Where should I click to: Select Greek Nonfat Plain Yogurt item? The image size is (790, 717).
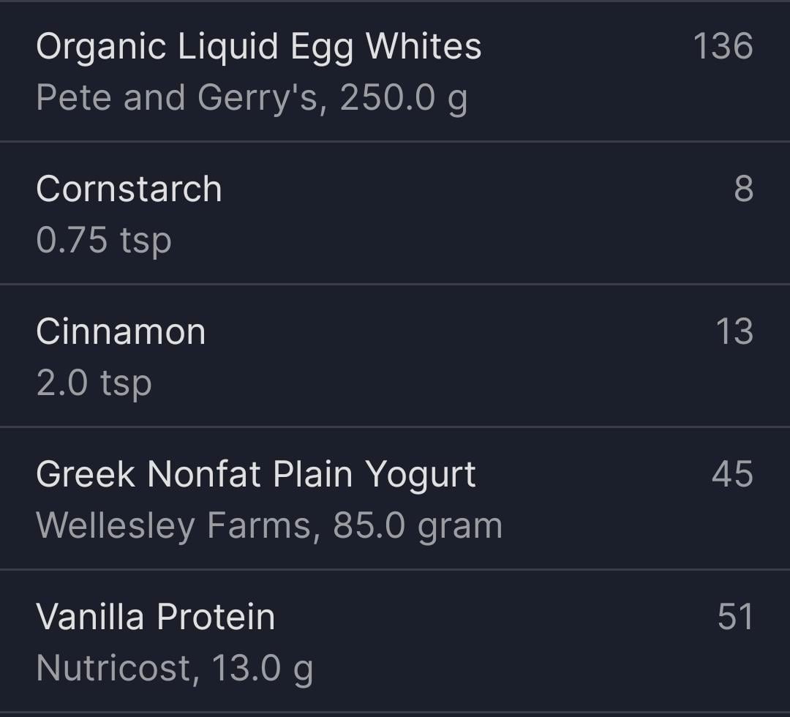(x=256, y=474)
